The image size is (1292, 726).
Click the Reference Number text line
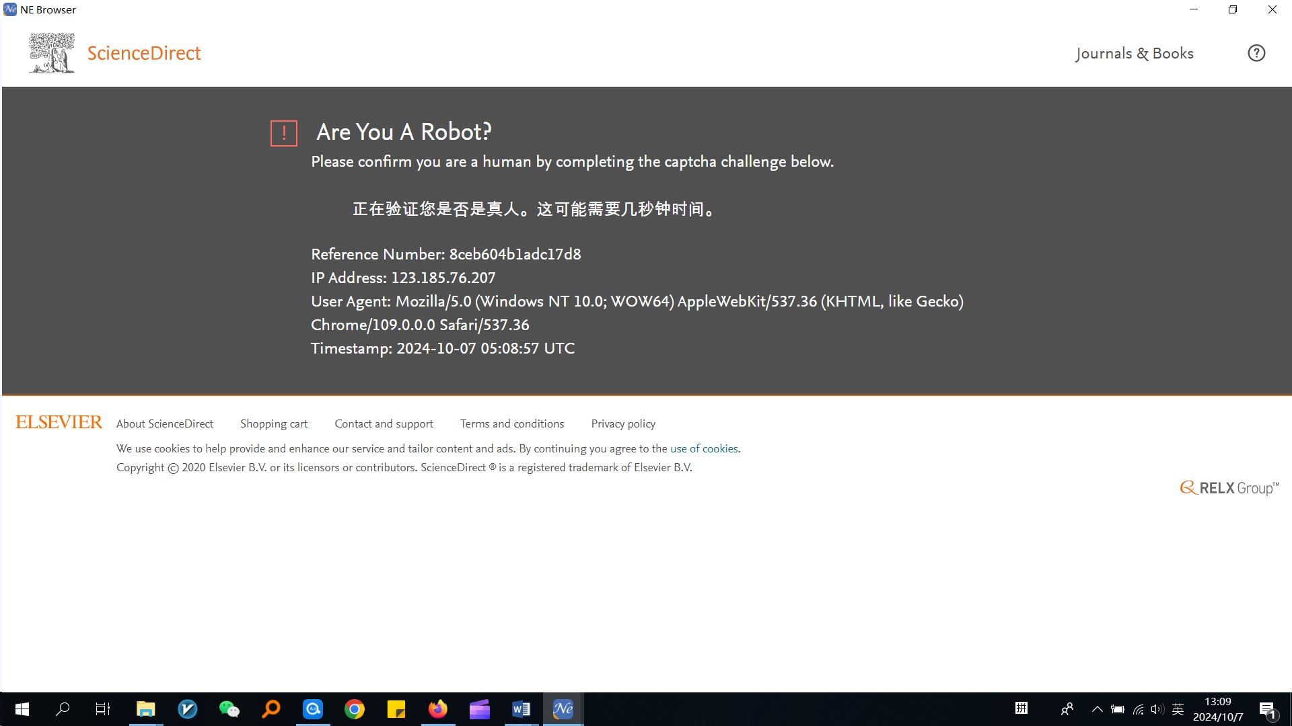pyautogui.click(x=446, y=254)
